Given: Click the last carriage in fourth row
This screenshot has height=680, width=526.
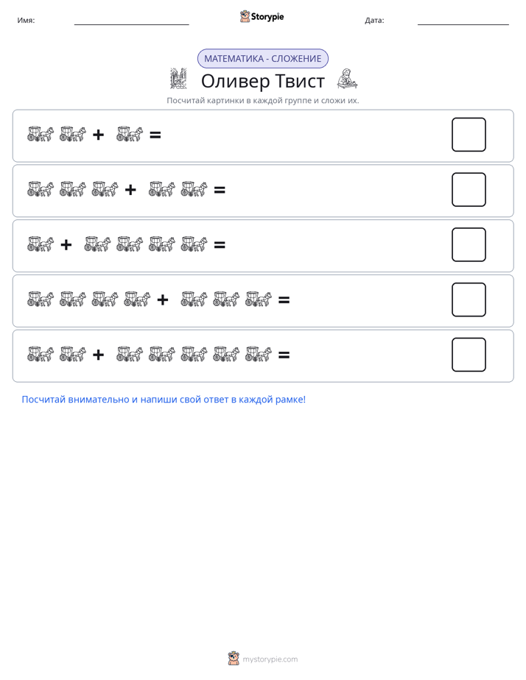Looking at the screenshot, I should click(259, 300).
